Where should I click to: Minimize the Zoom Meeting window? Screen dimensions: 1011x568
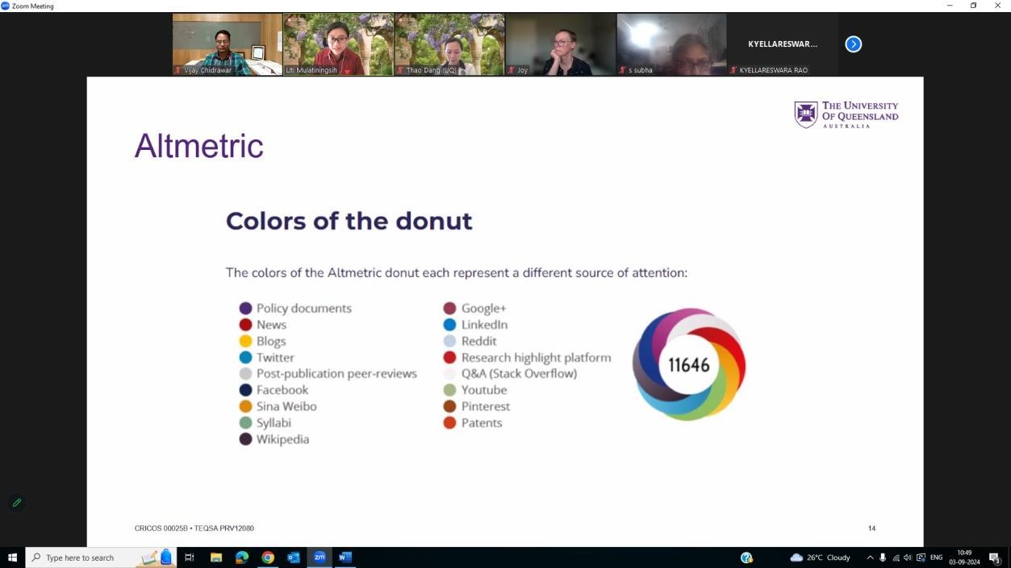pyautogui.click(x=950, y=6)
